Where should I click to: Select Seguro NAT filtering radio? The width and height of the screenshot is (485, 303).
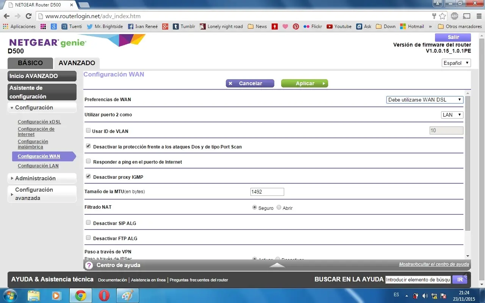[x=255, y=207]
